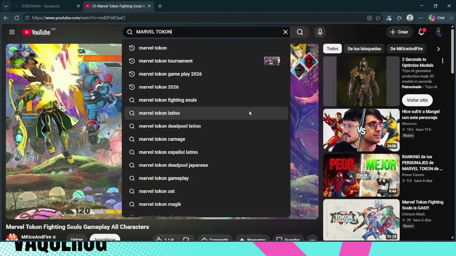
Task: Close the DOBERMAN - Búsqueda tab
Action: (78, 6)
